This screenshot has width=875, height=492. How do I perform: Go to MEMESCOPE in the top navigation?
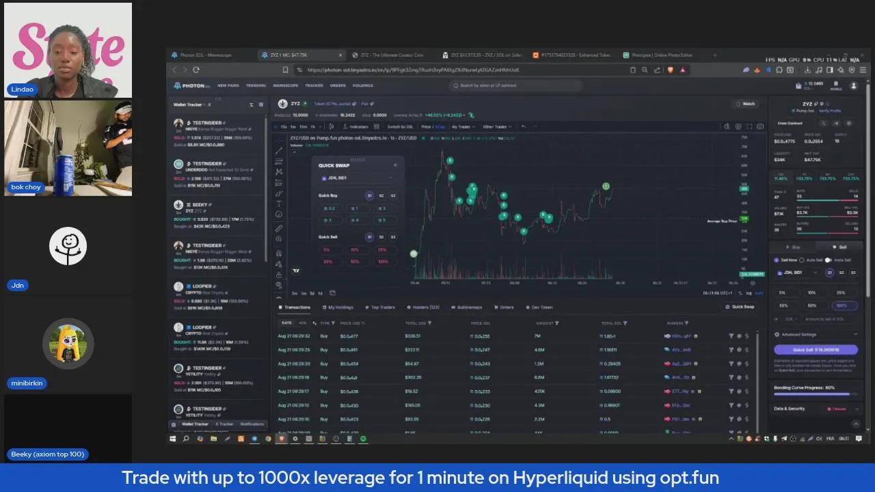click(285, 86)
